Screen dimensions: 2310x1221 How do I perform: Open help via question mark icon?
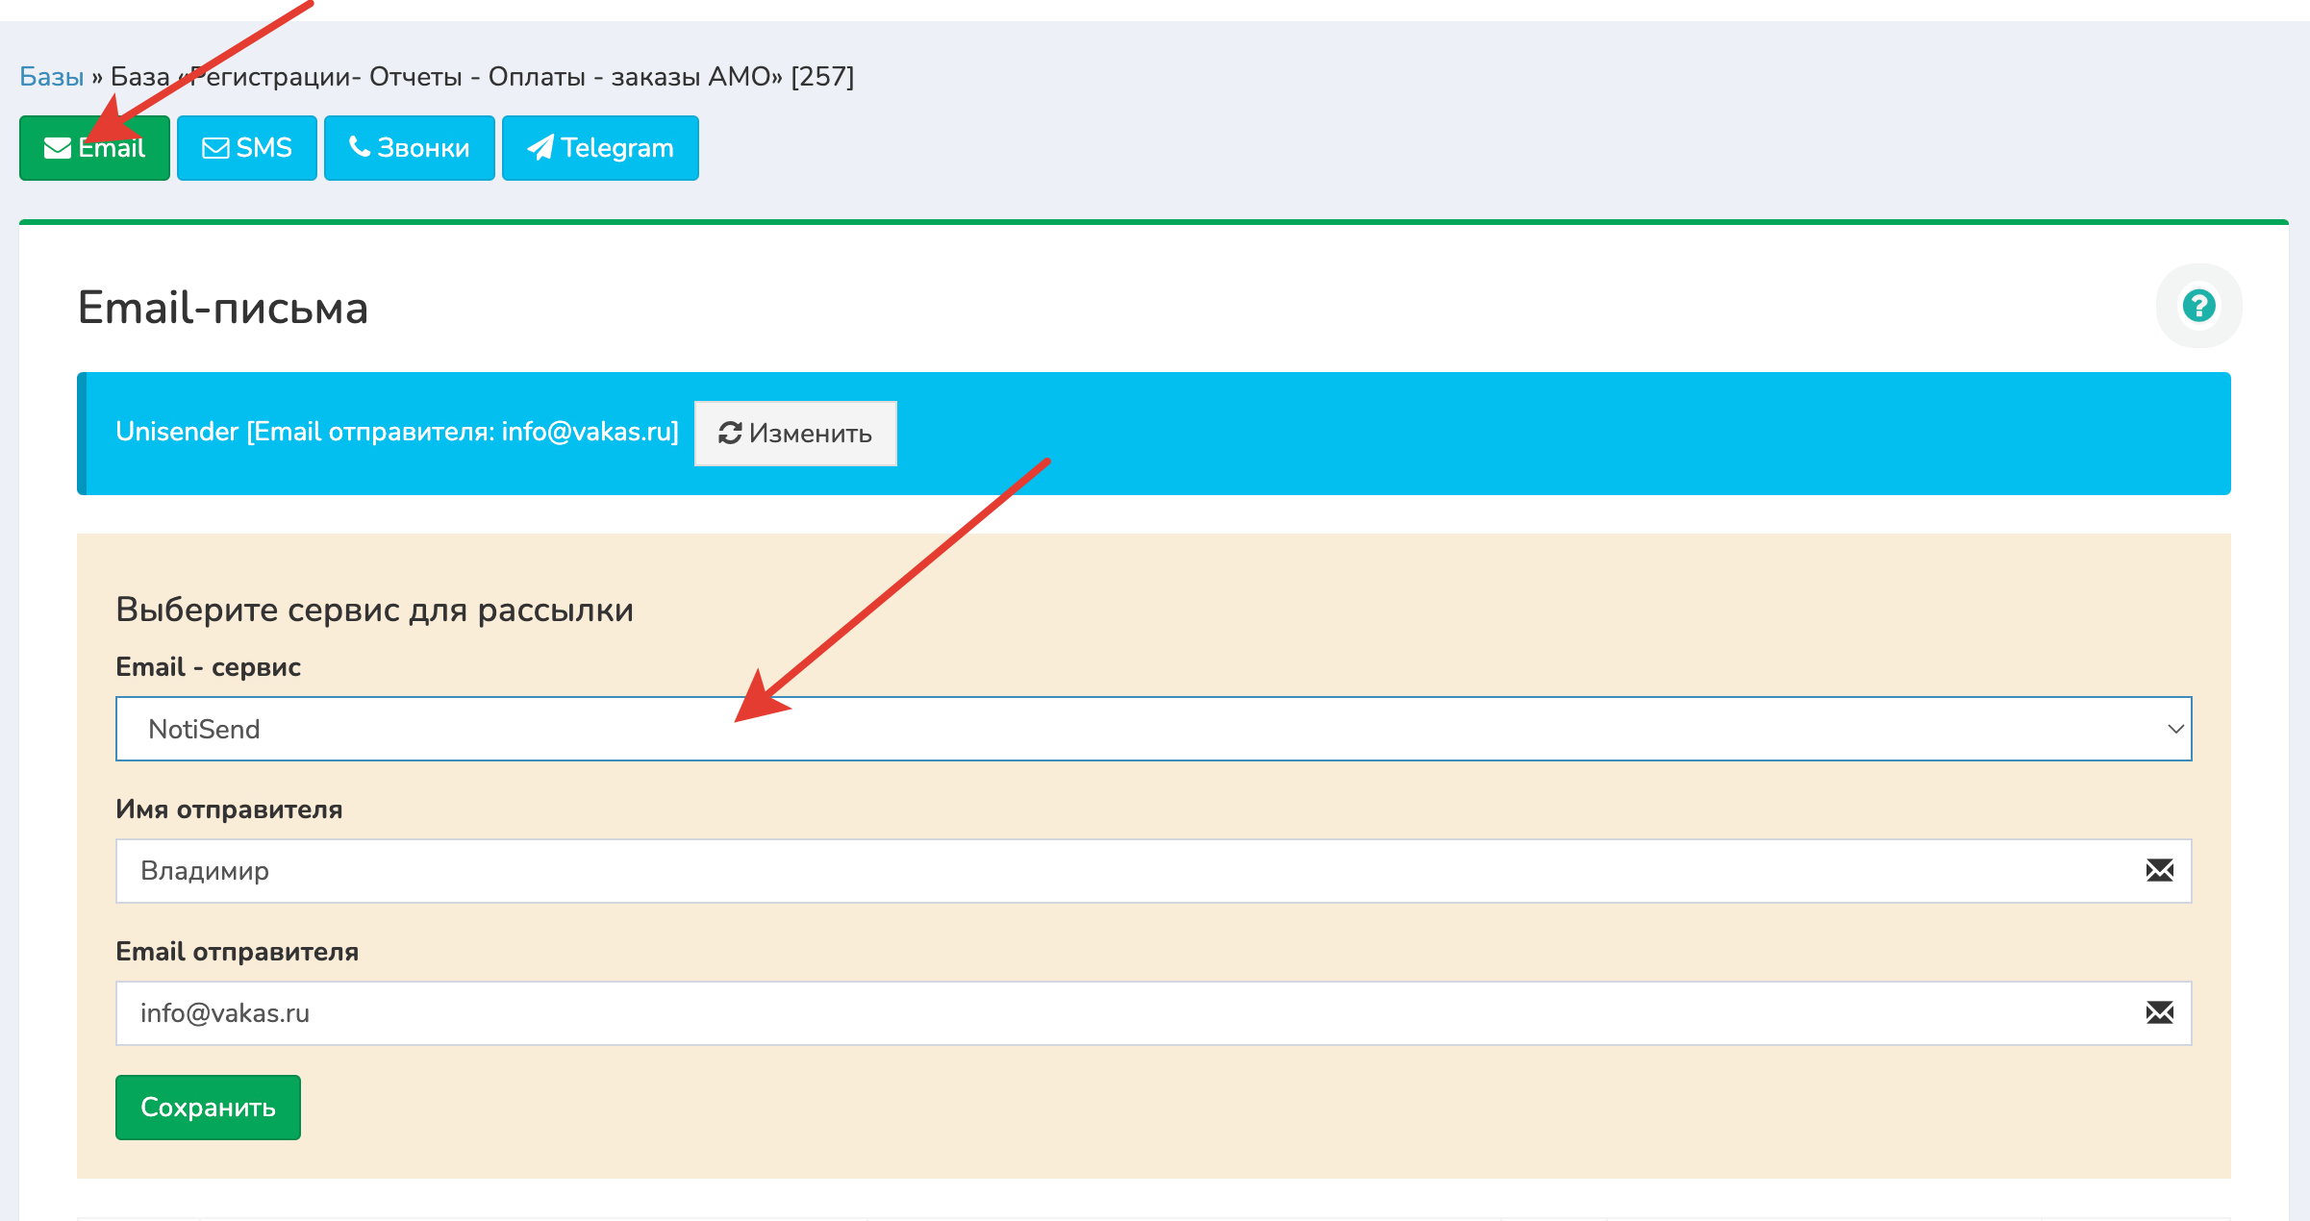point(2198,306)
